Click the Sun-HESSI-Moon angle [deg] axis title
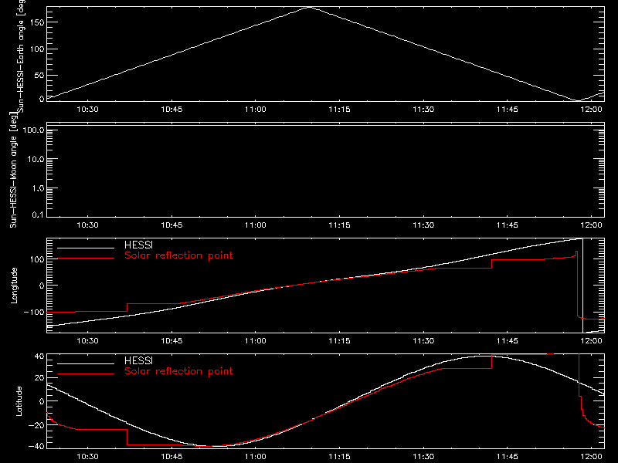The height and width of the screenshot is (463, 618). tap(13, 170)
